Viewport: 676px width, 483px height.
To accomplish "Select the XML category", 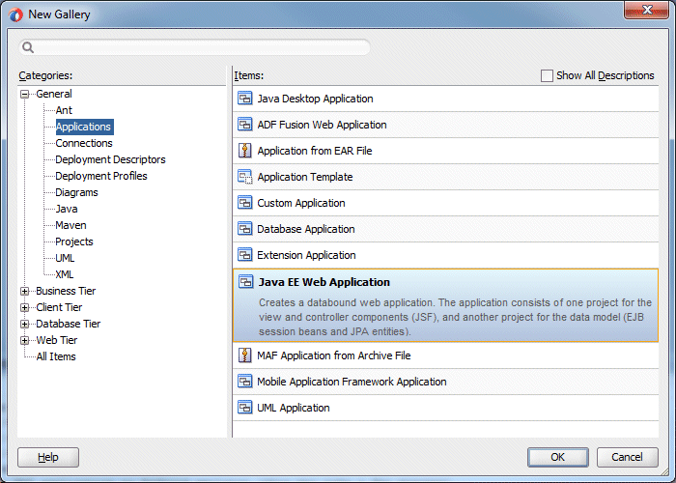I will pos(65,274).
